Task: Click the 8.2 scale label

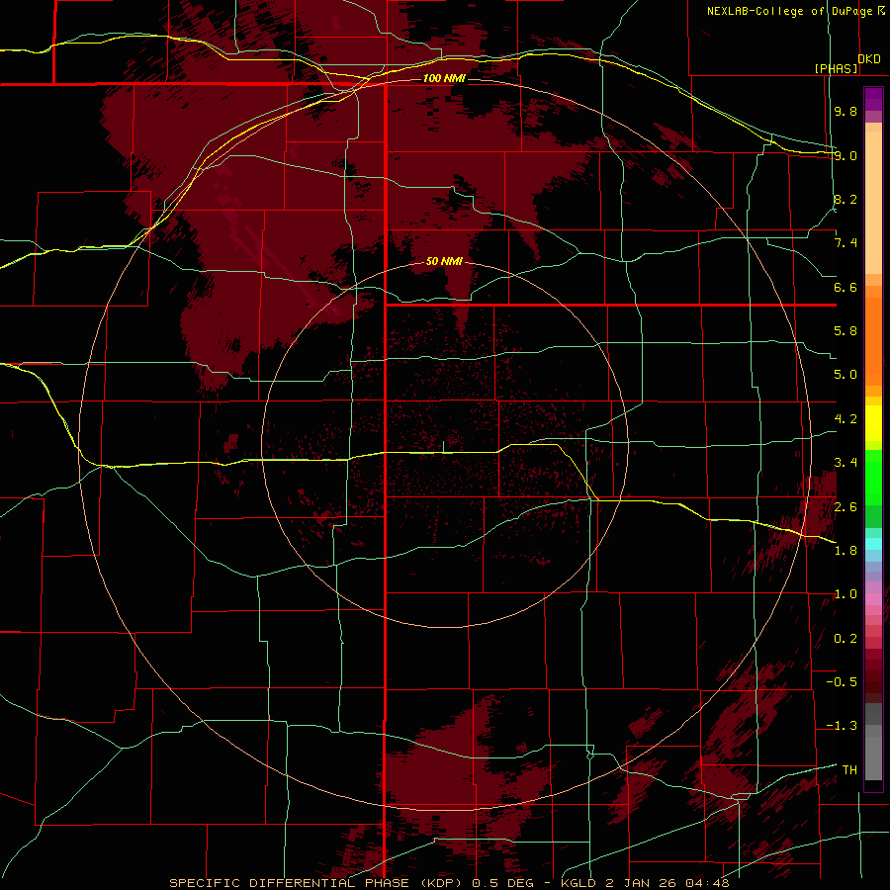Action: pyautogui.click(x=845, y=199)
